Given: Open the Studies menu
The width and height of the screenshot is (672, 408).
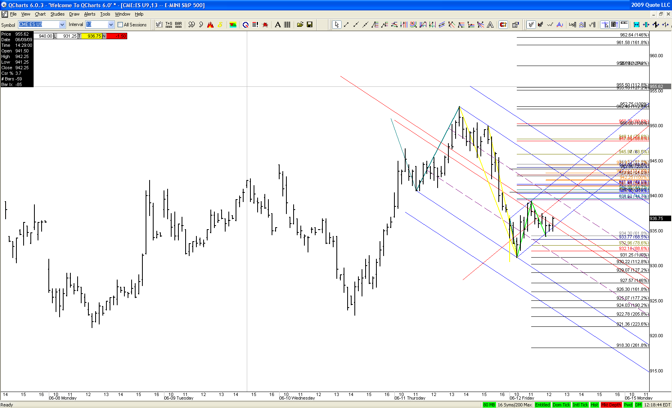Looking at the screenshot, I should (57, 14).
